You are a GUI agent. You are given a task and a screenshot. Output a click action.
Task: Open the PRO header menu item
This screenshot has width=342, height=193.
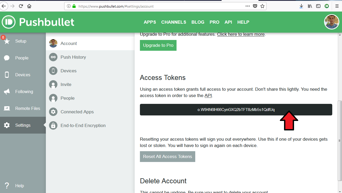coord(214,22)
